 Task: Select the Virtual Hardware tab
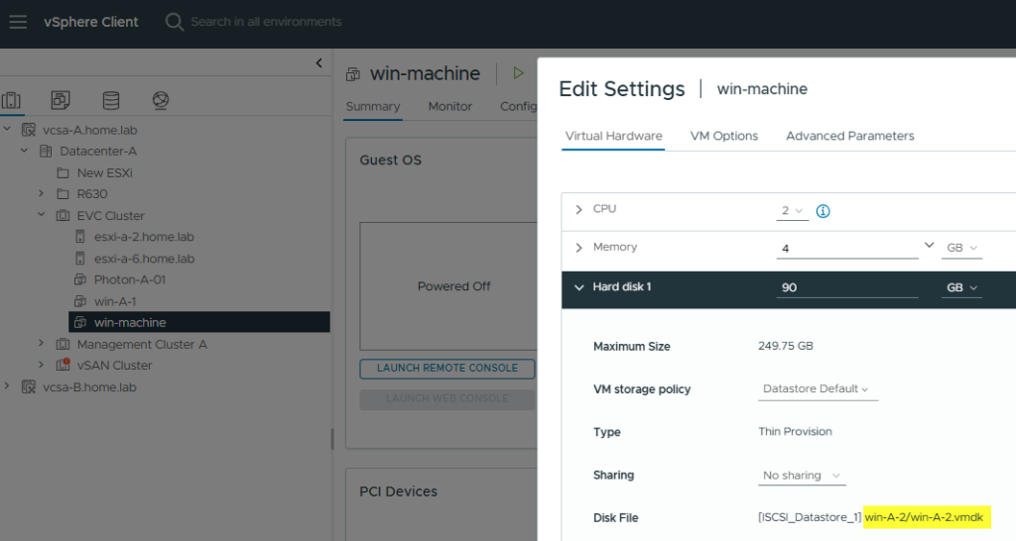pyautogui.click(x=613, y=136)
